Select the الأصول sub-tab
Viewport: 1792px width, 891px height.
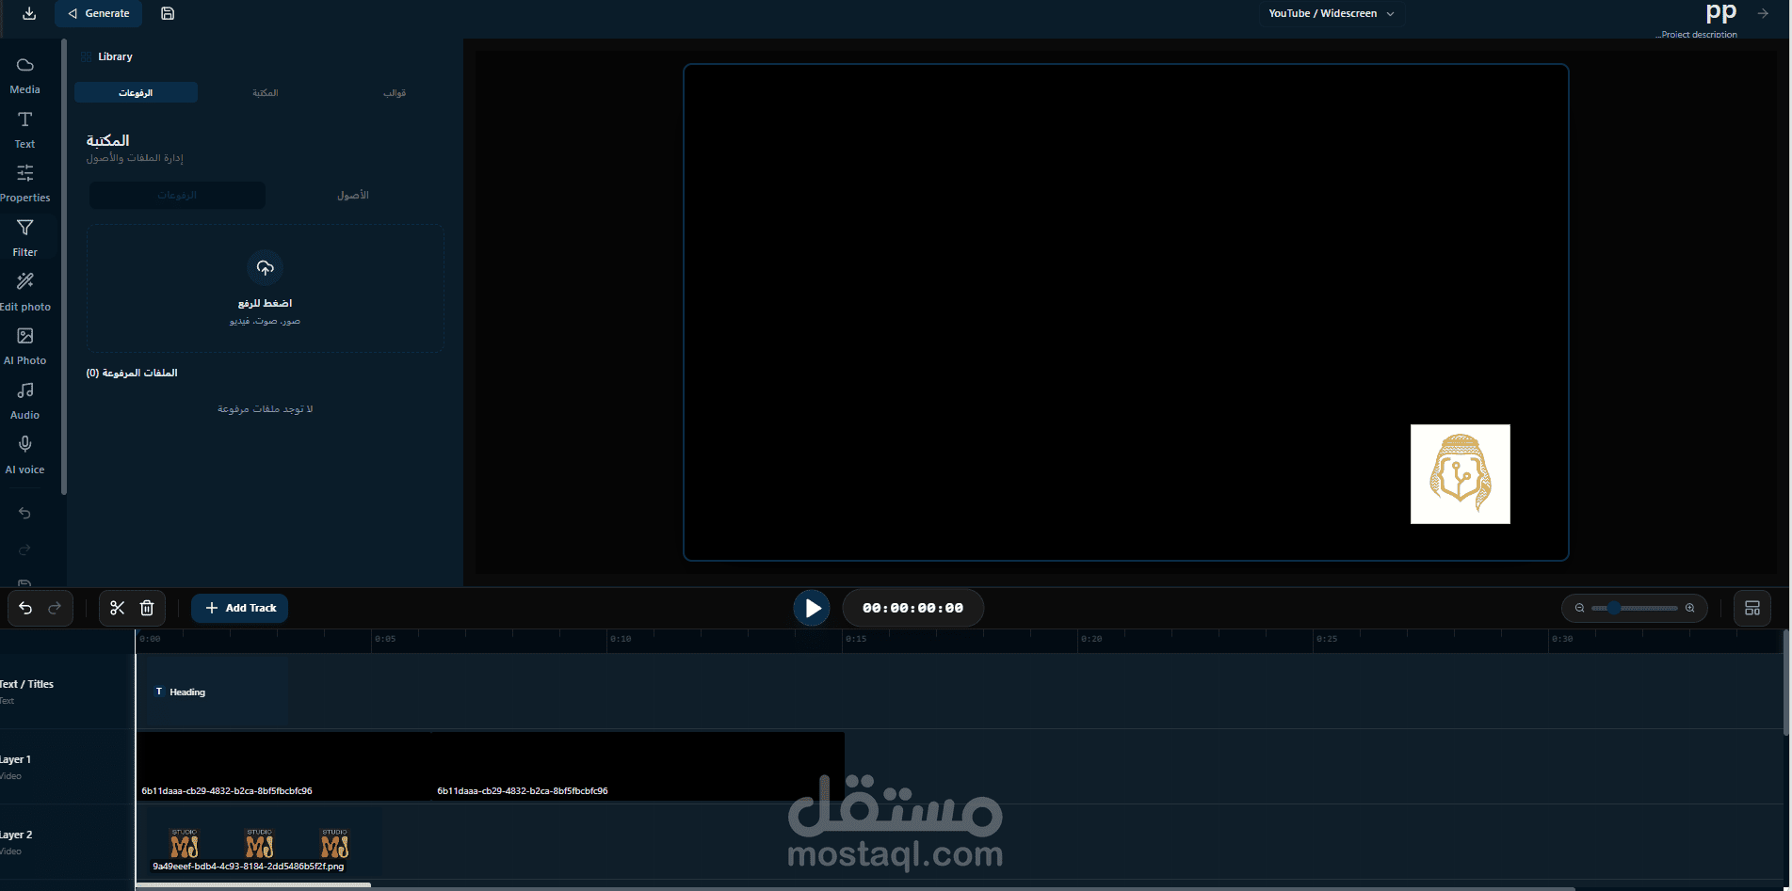pos(353,195)
